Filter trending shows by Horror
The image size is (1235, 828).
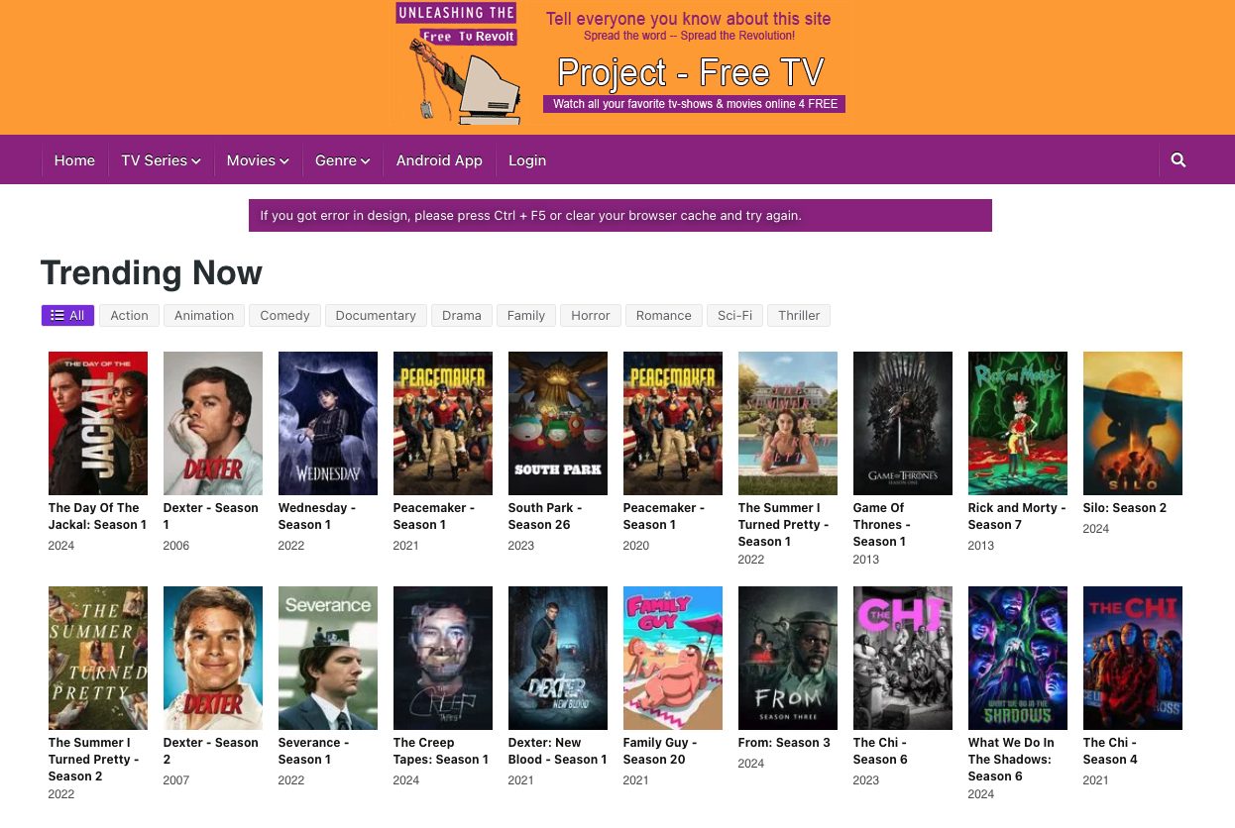[590, 315]
